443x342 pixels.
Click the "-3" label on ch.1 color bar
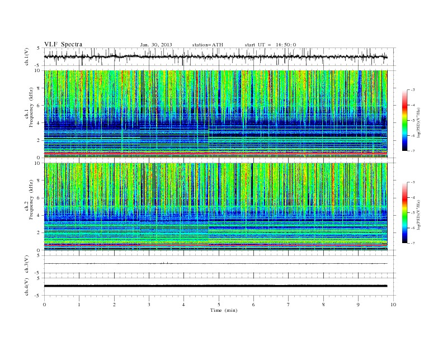(x=412, y=90)
